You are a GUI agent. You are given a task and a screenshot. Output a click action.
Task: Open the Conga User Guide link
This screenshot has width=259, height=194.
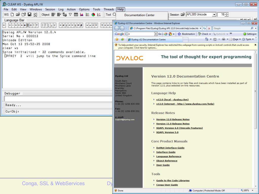(167, 185)
